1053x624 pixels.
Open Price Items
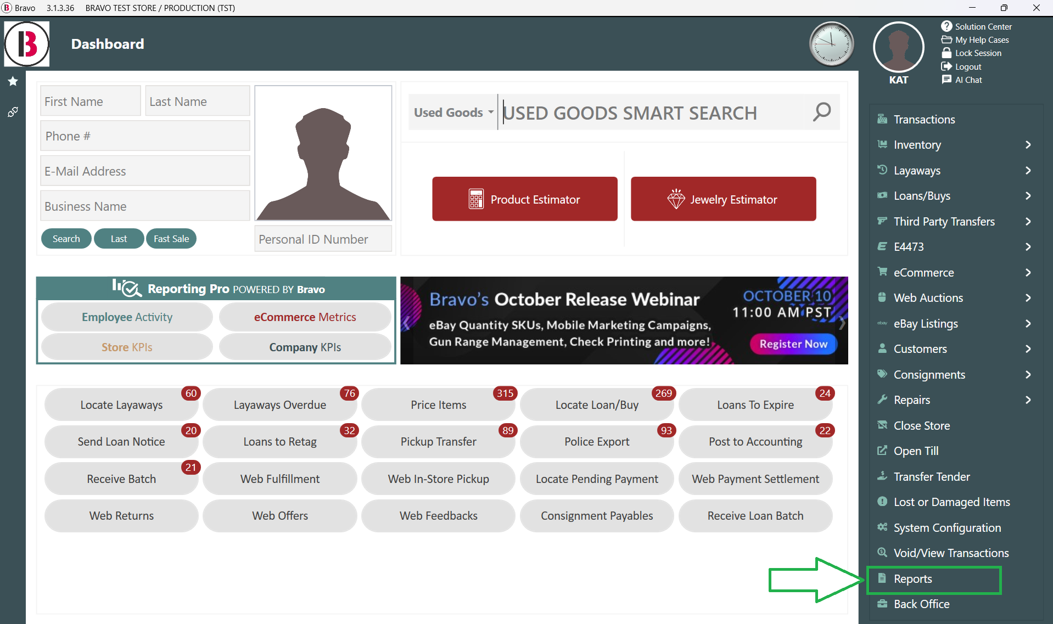pyautogui.click(x=439, y=404)
